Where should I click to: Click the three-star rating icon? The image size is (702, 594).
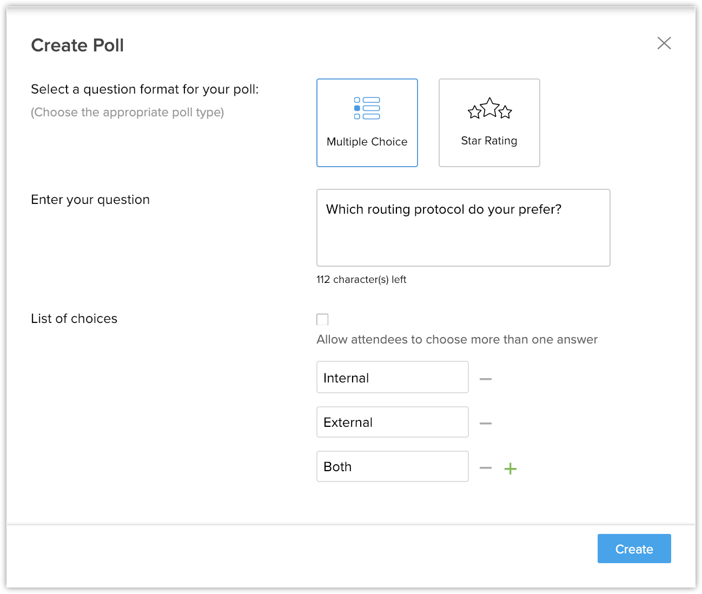click(489, 109)
